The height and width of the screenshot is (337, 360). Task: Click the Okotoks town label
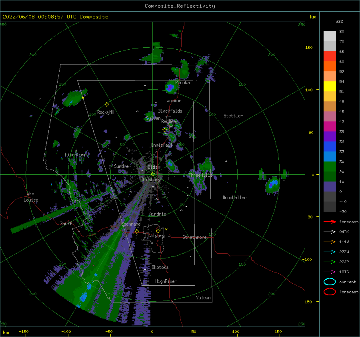[x=160, y=267]
